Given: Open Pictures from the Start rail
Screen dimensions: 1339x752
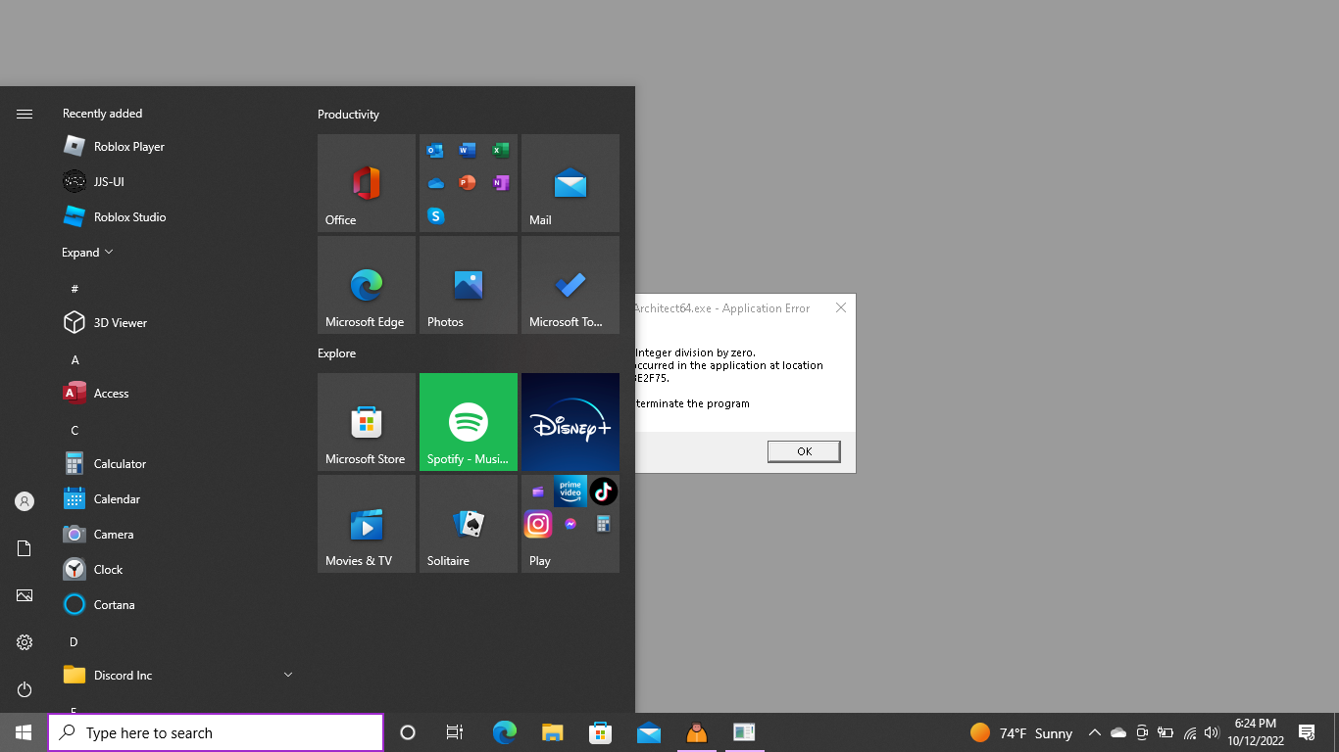Looking at the screenshot, I should tap(25, 595).
